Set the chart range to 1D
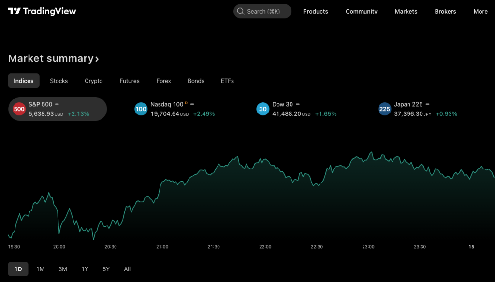This screenshot has width=495, height=282. (x=18, y=269)
